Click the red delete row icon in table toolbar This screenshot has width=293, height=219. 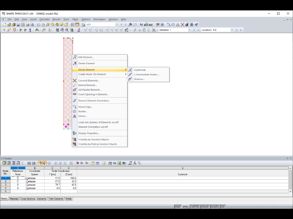coord(77,163)
